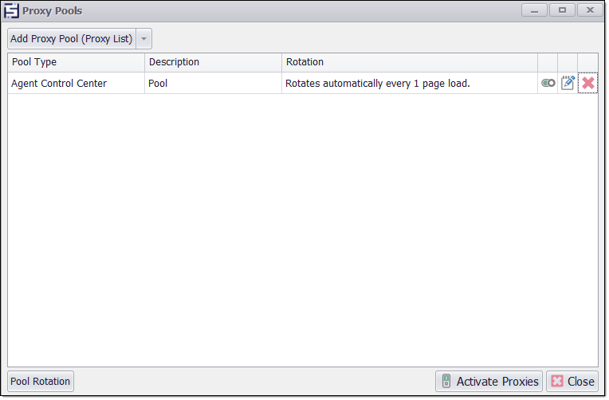Expand the Add Proxy Pool dropdown arrow

(143, 39)
